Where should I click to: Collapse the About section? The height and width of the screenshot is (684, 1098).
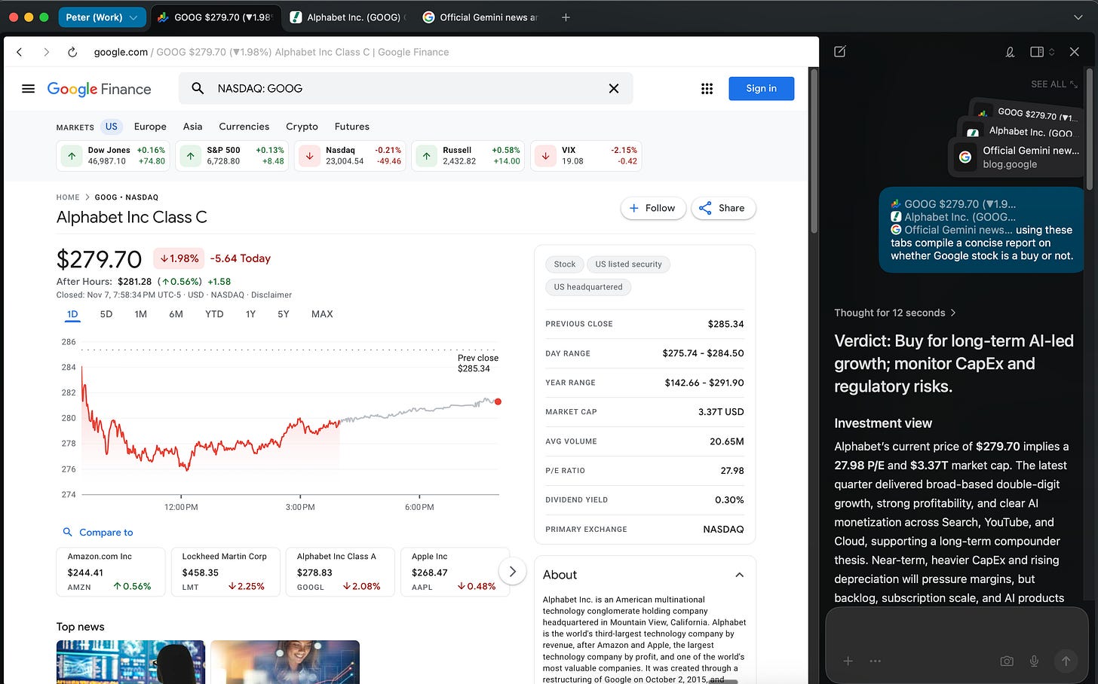pos(739,575)
